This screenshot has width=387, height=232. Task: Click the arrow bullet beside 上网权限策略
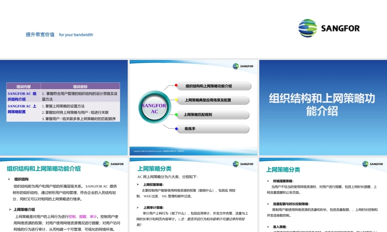[x=138, y=184]
